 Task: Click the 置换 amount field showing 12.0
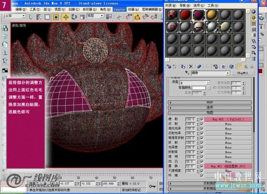tap(191, 166)
